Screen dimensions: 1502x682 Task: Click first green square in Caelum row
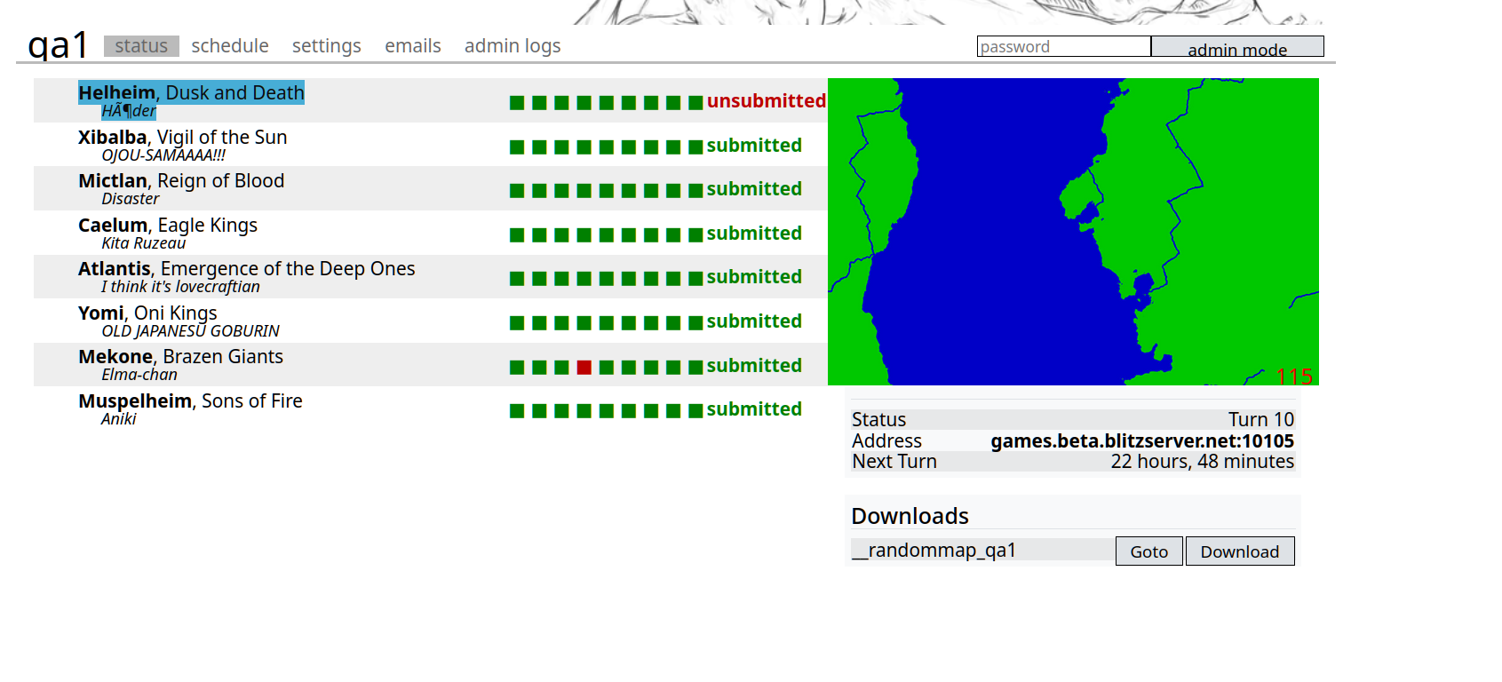pos(517,235)
